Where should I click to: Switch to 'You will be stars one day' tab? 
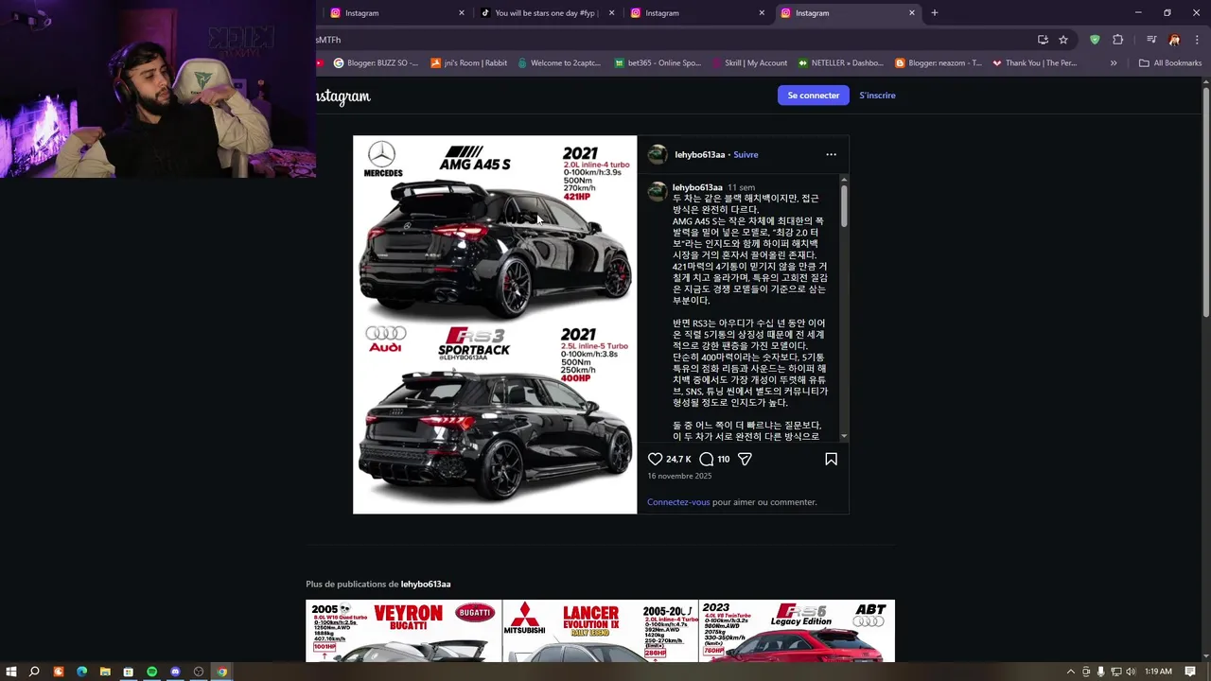(547, 12)
